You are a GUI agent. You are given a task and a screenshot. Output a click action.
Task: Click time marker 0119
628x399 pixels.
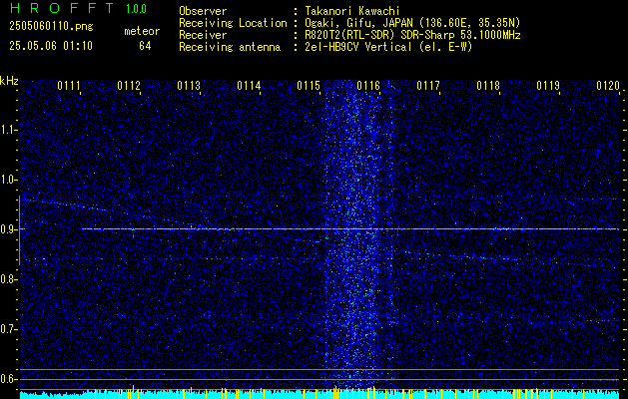548,86
